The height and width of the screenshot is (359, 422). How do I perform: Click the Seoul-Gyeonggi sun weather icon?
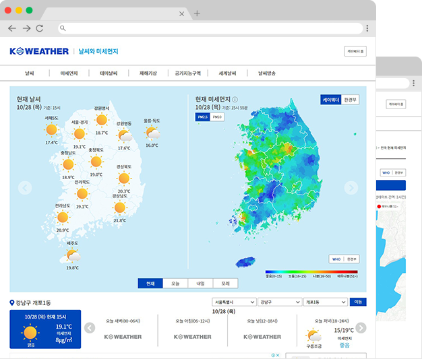coord(79,134)
